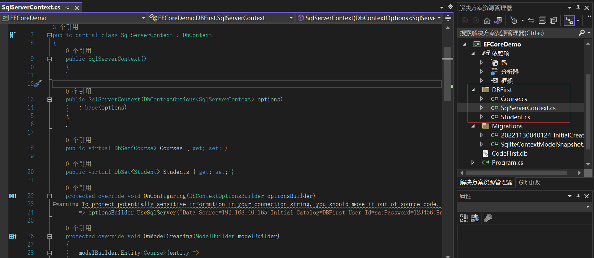Screen dimensions: 594x258
Task: Switch to the Git 更改 tab
Action: 529,182
